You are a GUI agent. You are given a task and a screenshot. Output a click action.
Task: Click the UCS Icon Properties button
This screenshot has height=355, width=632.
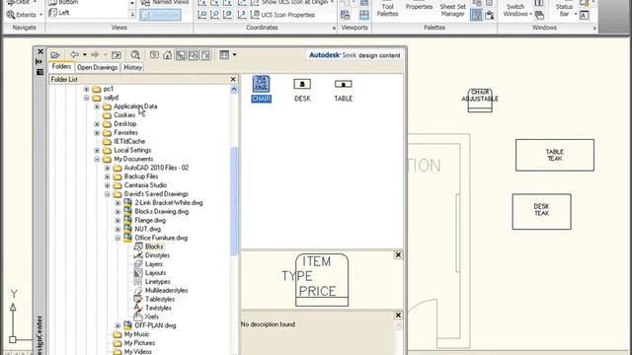point(283,15)
